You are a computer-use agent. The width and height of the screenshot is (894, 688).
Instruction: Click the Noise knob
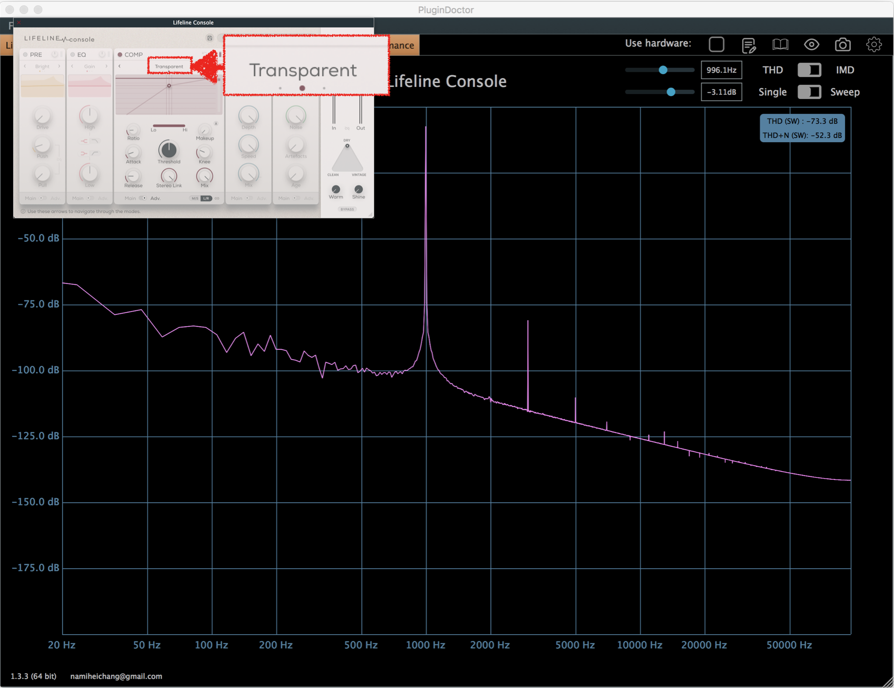pyautogui.click(x=296, y=115)
